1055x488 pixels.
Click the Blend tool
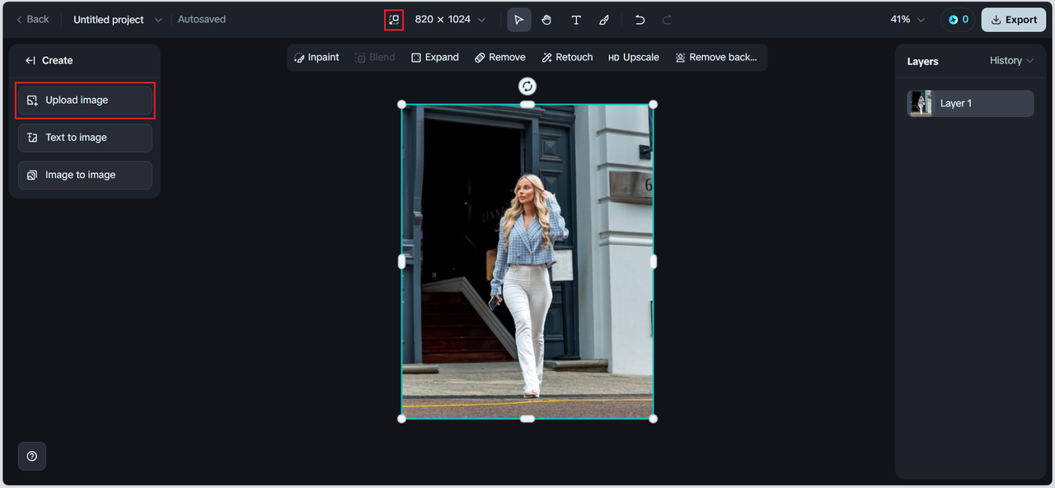375,57
